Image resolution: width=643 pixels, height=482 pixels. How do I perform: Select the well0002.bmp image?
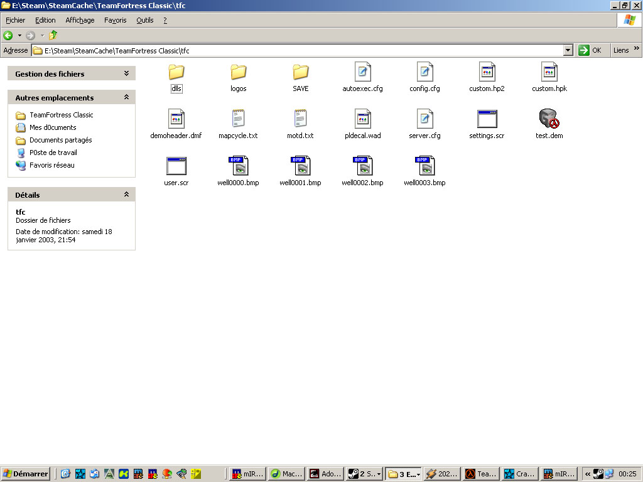pyautogui.click(x=362, y=171)
